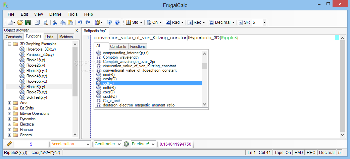The width and height of the screenshot is (350, 159).
Task: Click the open folder toolbar icon
Action: 20,22
